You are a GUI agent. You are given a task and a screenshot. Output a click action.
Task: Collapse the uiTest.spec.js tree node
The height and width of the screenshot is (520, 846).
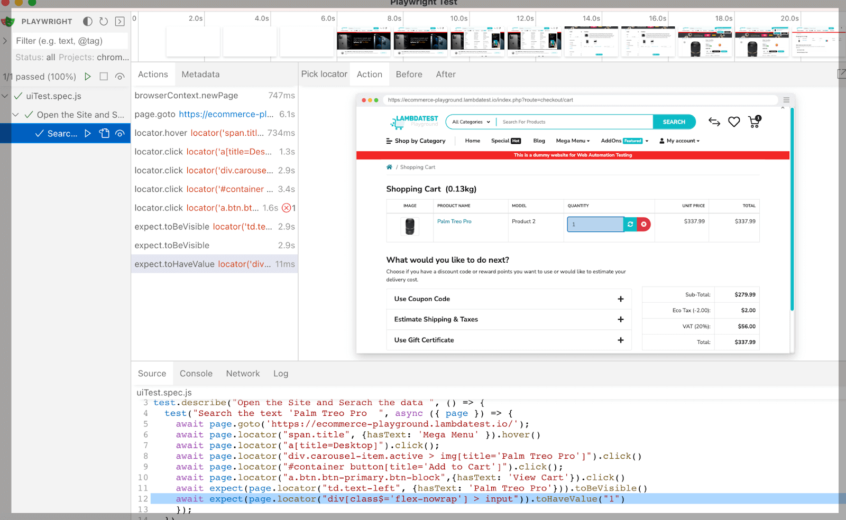point(5,96)
